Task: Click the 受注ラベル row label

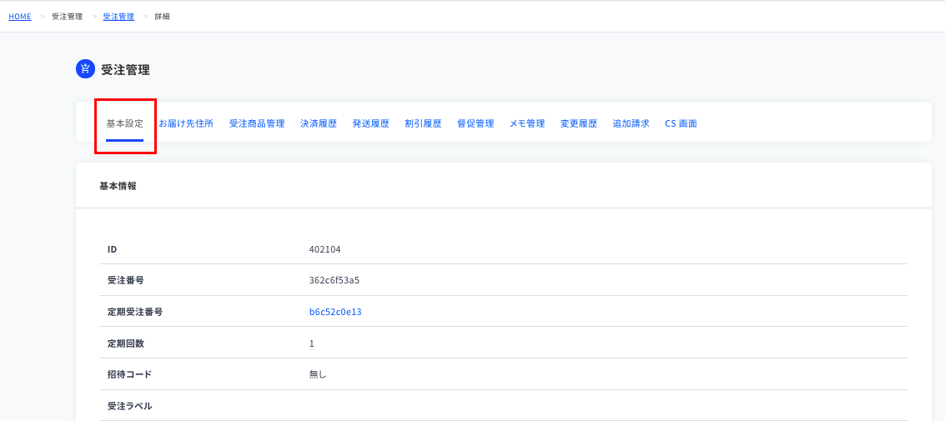Action: coord(129,406)
